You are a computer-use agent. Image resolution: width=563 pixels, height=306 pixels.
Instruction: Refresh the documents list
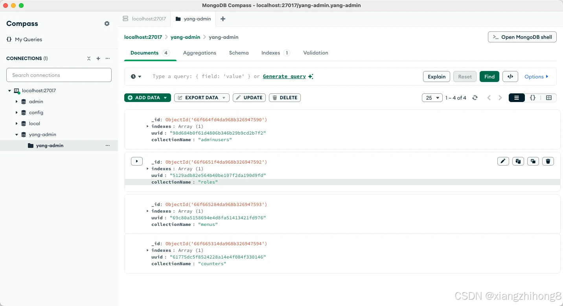[x=475, y=98]
